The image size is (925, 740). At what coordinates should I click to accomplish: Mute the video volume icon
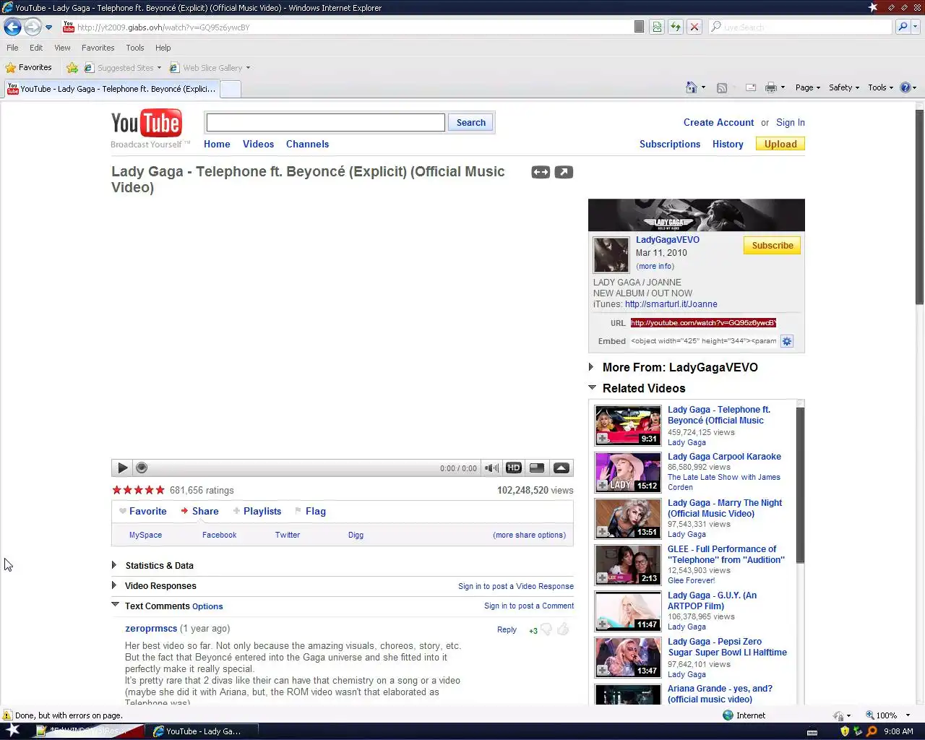[491, 468]
